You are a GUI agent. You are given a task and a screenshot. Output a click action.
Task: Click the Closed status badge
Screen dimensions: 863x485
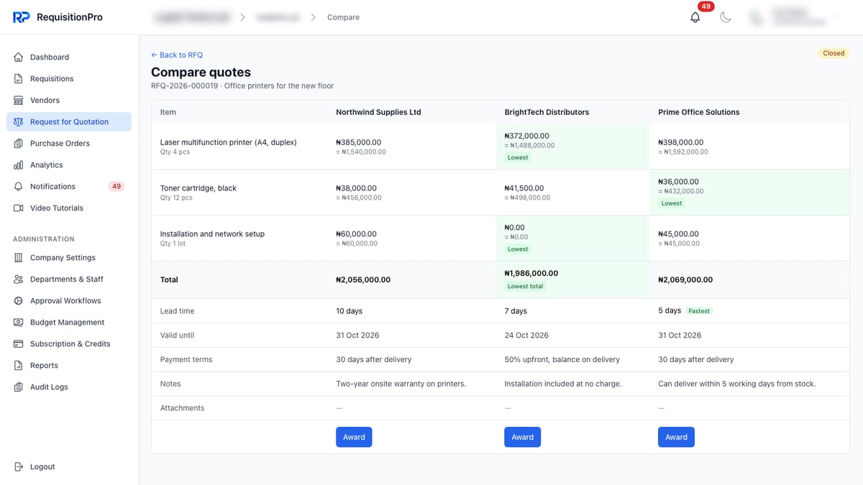click(834, 53)
